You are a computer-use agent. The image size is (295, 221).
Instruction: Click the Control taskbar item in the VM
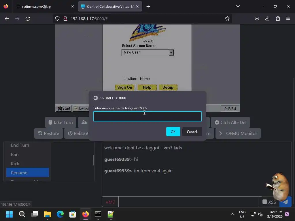tap(81, 108)
